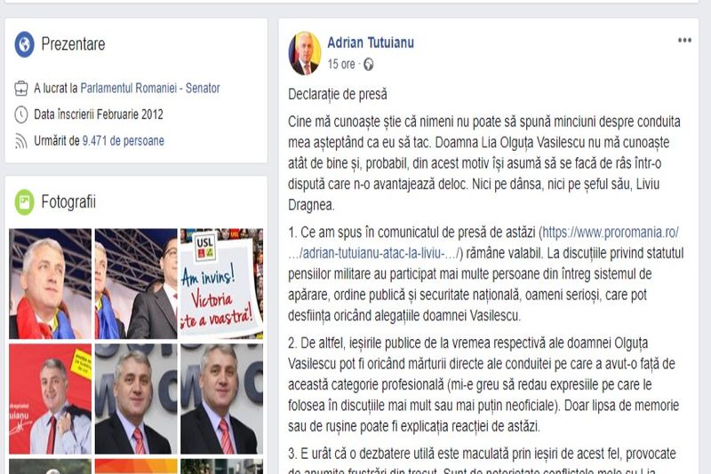Open the Parlamentul Romaniei - Senator link

click(x=150, y=88)
